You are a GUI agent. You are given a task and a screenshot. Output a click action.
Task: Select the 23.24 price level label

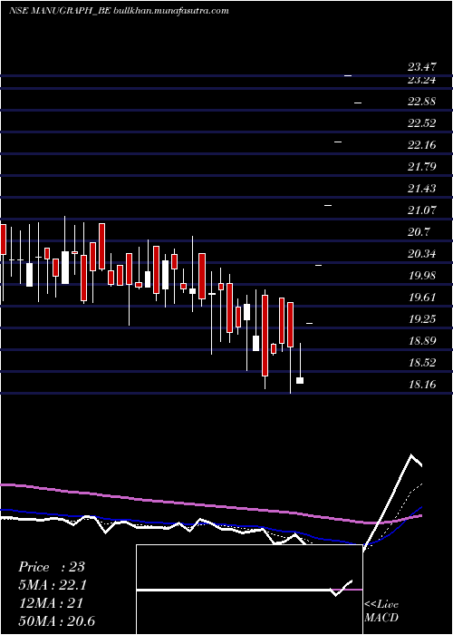click(x=421, y=80)
